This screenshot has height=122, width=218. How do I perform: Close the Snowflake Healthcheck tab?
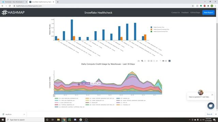pos(53,2)
